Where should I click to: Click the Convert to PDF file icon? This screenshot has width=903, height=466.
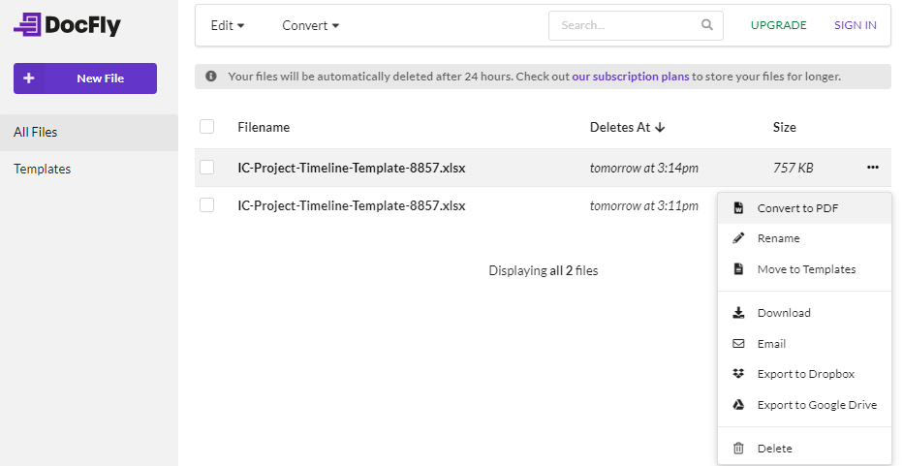click(738, 208)
